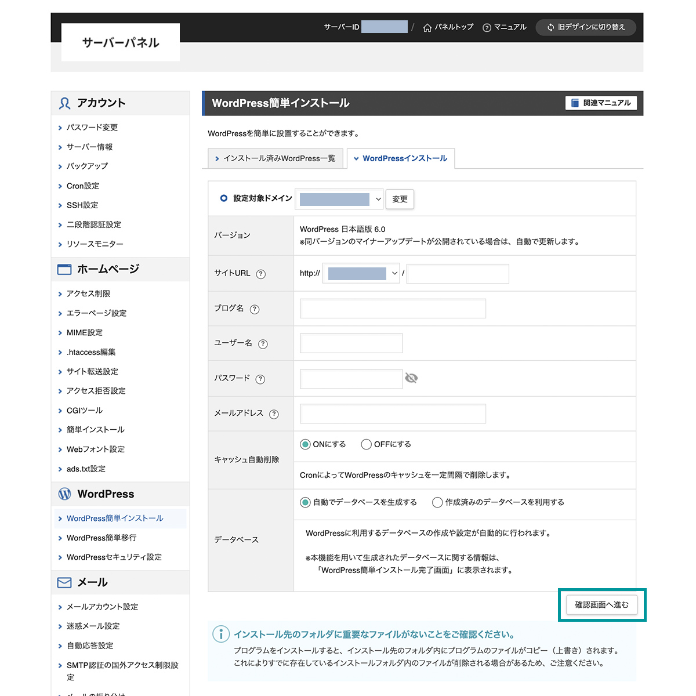Click the パスワード input field

[x=351, y=379]
